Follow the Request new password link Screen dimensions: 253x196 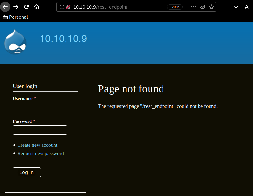(x=41, y=153)
